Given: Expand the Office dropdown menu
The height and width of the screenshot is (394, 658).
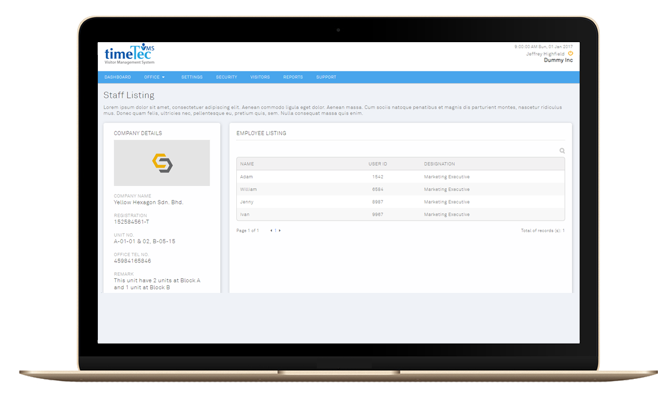Looking at the screenshot, I should 155,77.
